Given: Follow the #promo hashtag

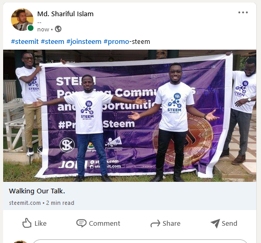Looking at the screenshot, I should click(116, 42).
